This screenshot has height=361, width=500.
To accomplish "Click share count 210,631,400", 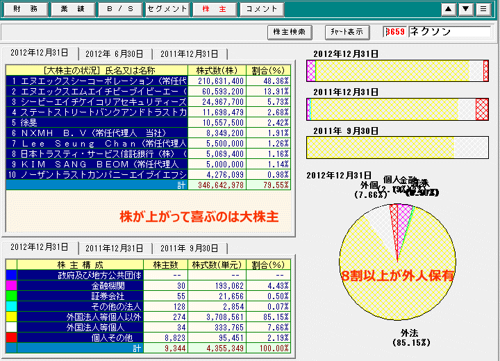I will 217,81.
